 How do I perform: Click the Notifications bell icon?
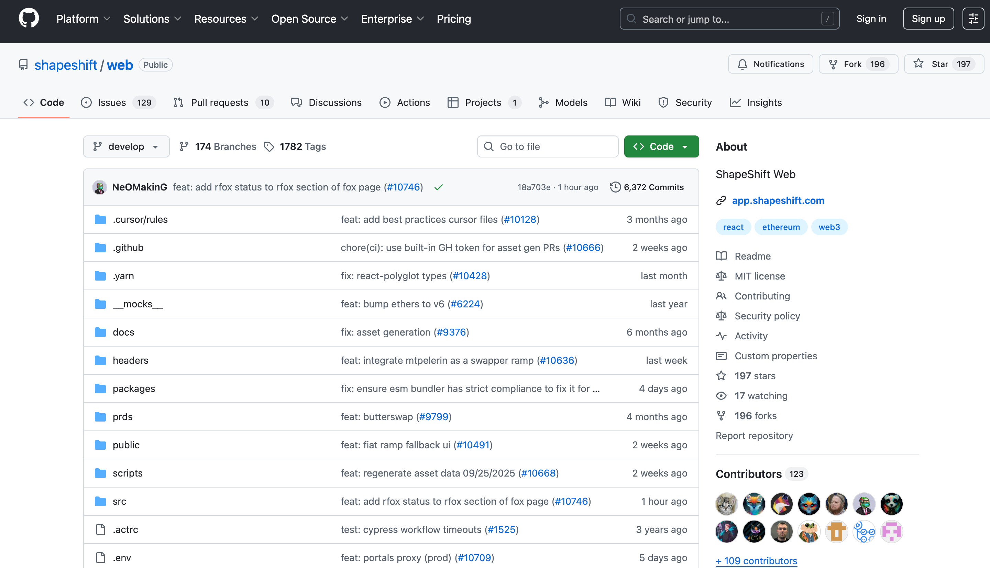click(742, 64)
